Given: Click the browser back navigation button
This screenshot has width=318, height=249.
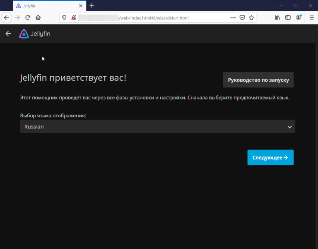Looking at the screenshot, I should click(x=7, y=18).
